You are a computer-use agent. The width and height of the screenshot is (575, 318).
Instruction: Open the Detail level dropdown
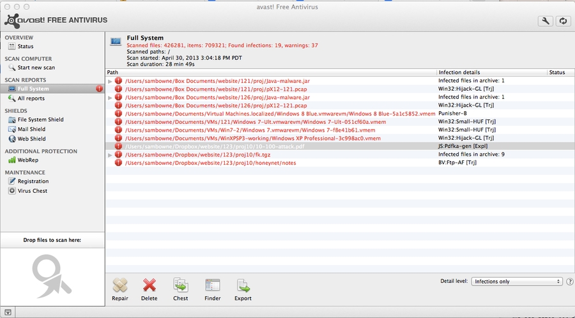[517, 281]
